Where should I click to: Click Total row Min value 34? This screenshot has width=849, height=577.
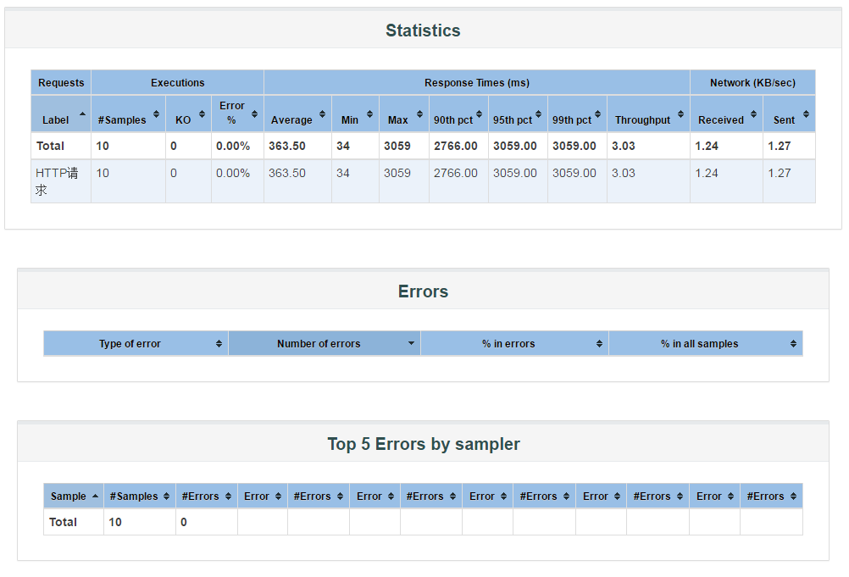(343, 146)
